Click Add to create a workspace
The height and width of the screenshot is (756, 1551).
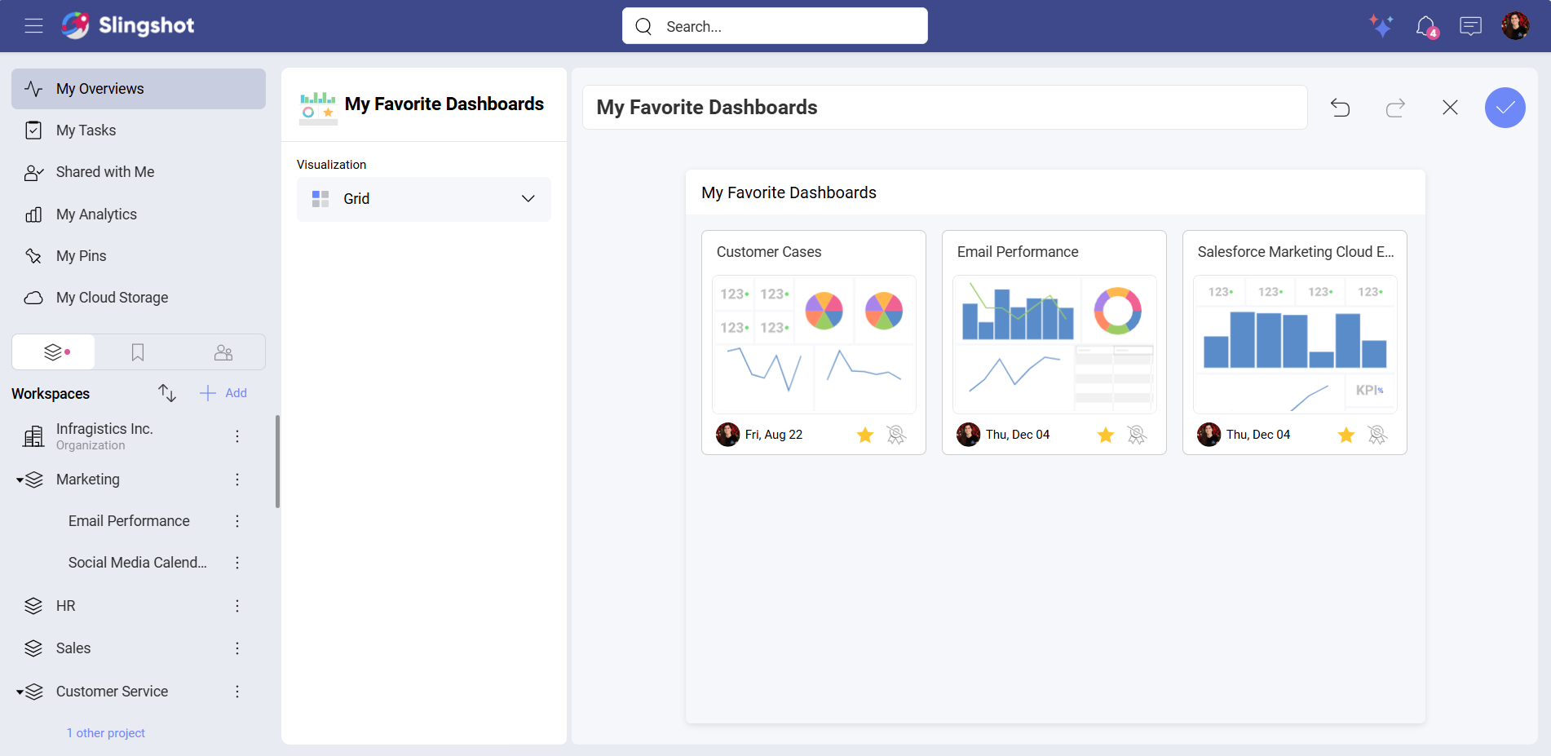tap(223, 393)
